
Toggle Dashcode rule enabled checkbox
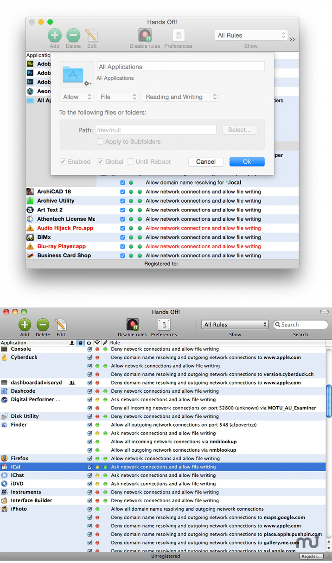point(89,391)
